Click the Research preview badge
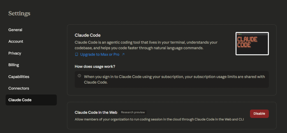The width and height of the screenshot is (287, 133). pyautogui.click(x=133, y=112)
